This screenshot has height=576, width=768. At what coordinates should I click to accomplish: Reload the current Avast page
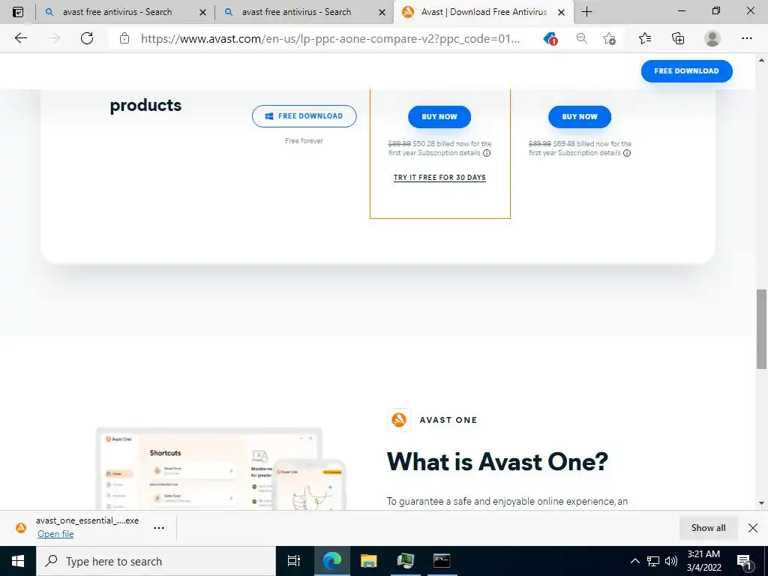[x=87, y=38]
